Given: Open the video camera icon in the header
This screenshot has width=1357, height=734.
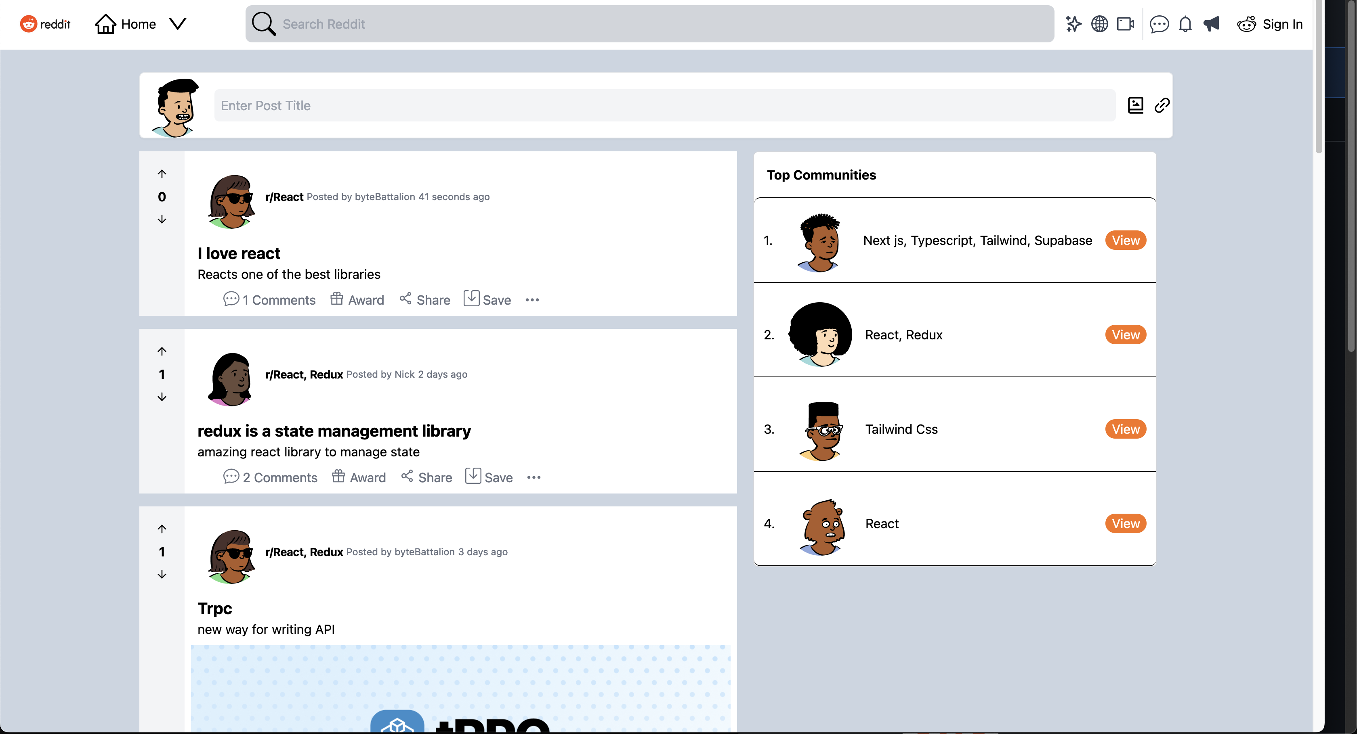Looking at the screenshot, I should [x=1125, y=24].
